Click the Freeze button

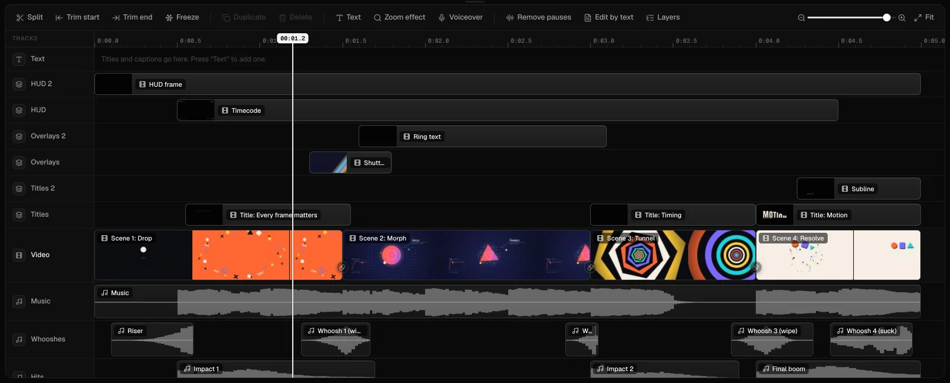(x=182, y=17)
